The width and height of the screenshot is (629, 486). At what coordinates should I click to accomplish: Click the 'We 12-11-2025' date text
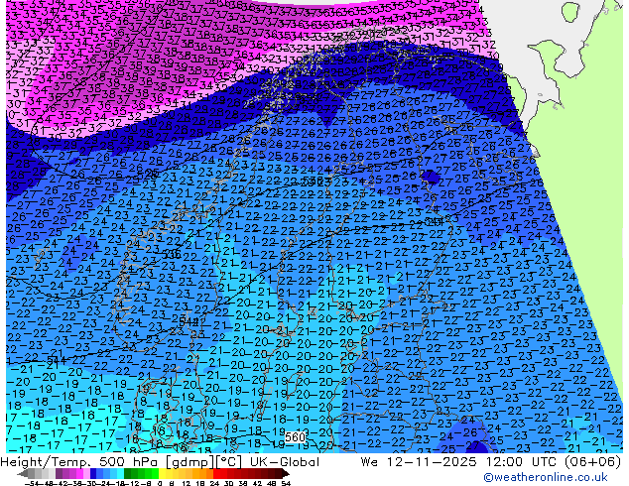tap(420, 461)
